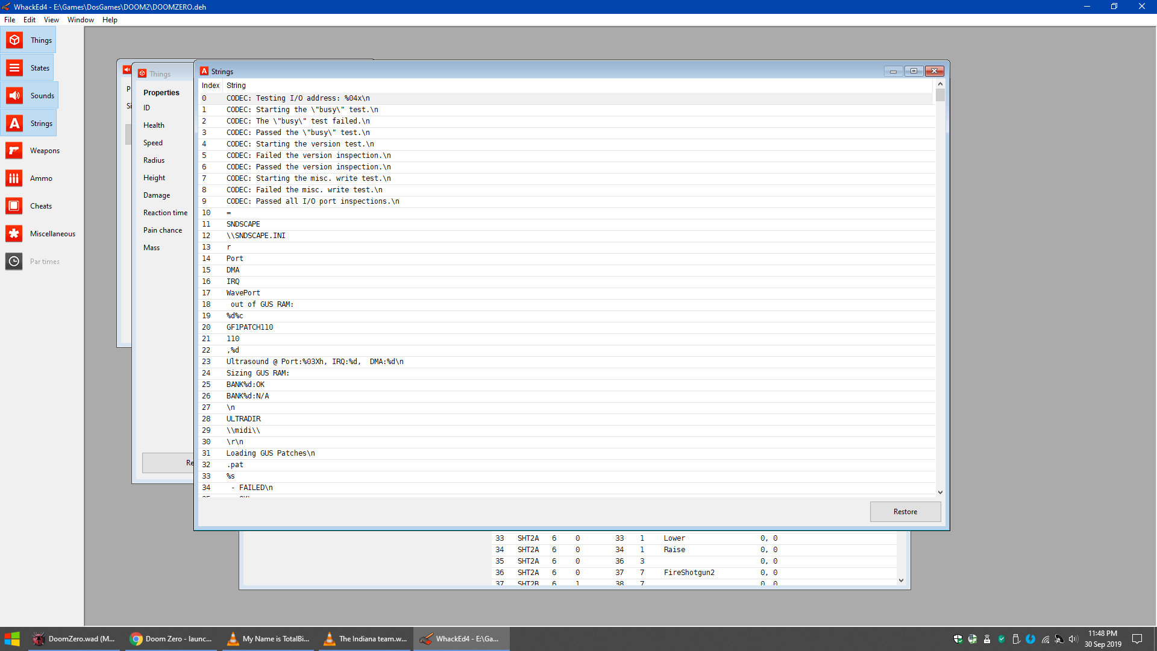Click the Strings window title icon
Screen dimensions: 1157x651
click(x=204, y=71)
